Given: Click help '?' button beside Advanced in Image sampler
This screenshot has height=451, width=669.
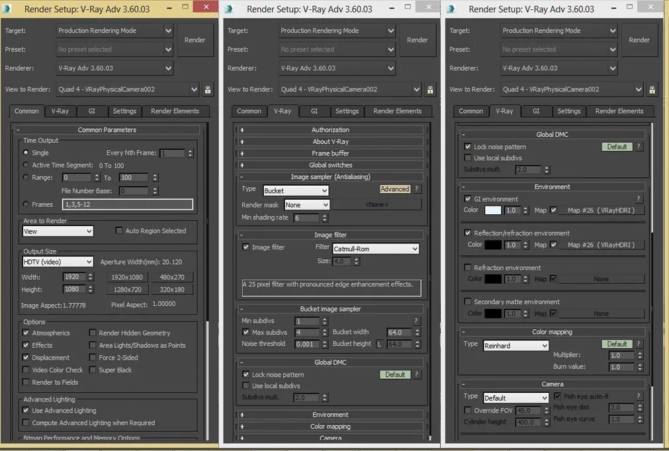Looking at the screenshot, I should click(416, 189).
